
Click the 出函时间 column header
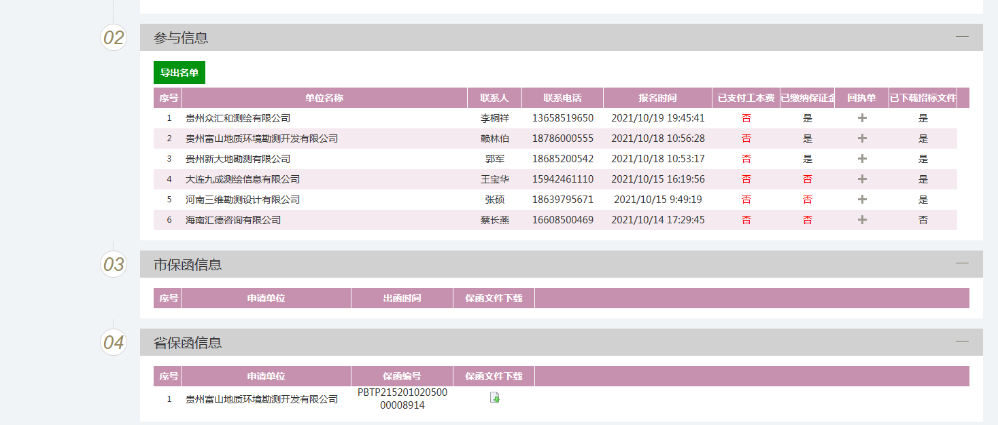(402, 298)
